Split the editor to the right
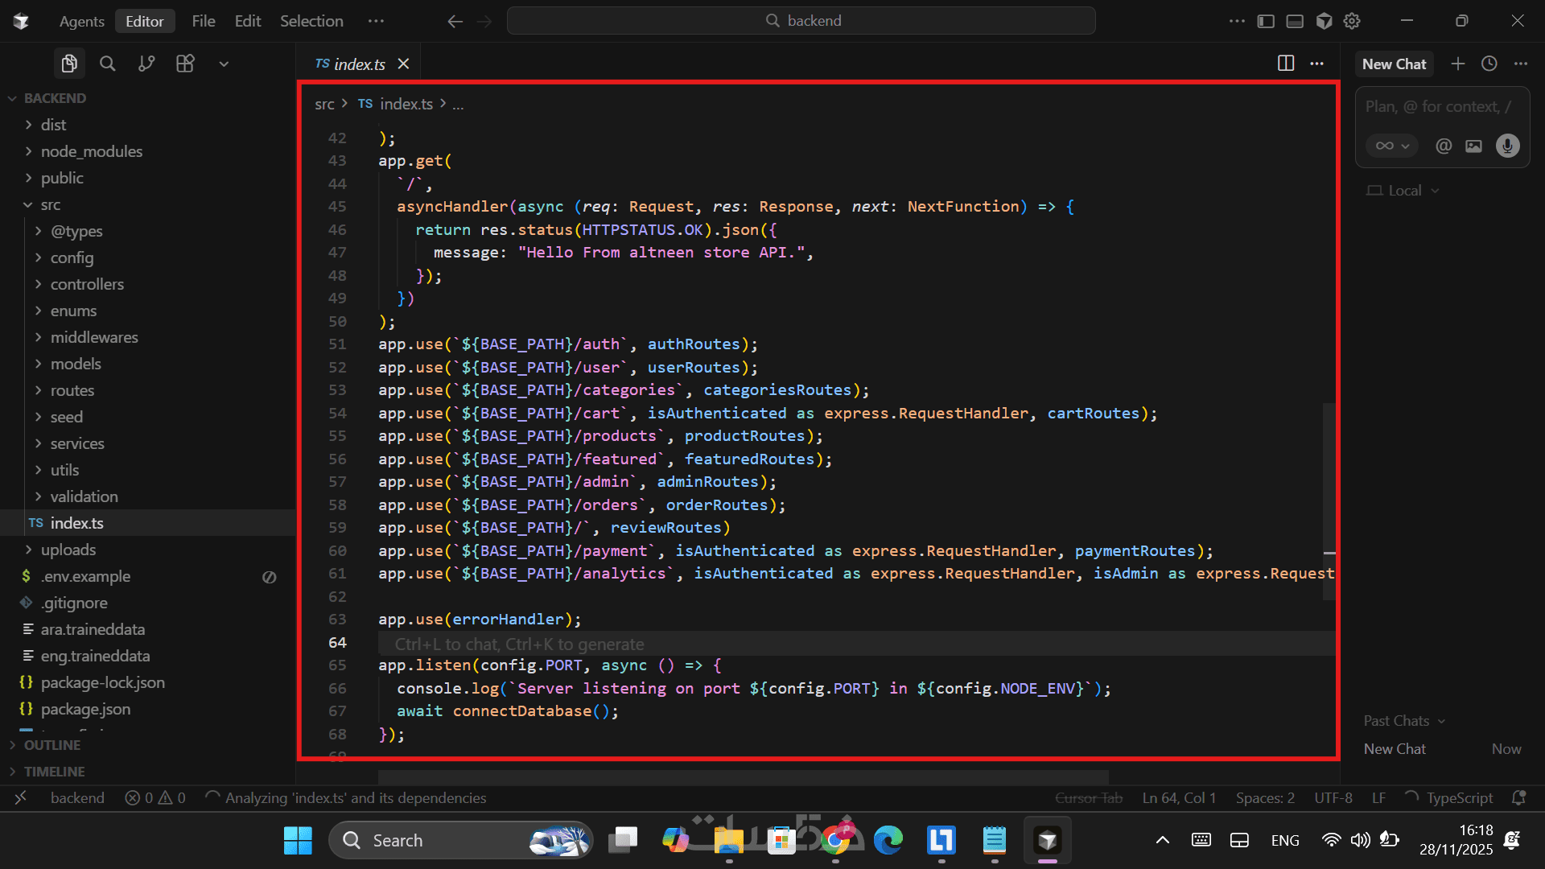1545x869 pixels. point(1286,64)
